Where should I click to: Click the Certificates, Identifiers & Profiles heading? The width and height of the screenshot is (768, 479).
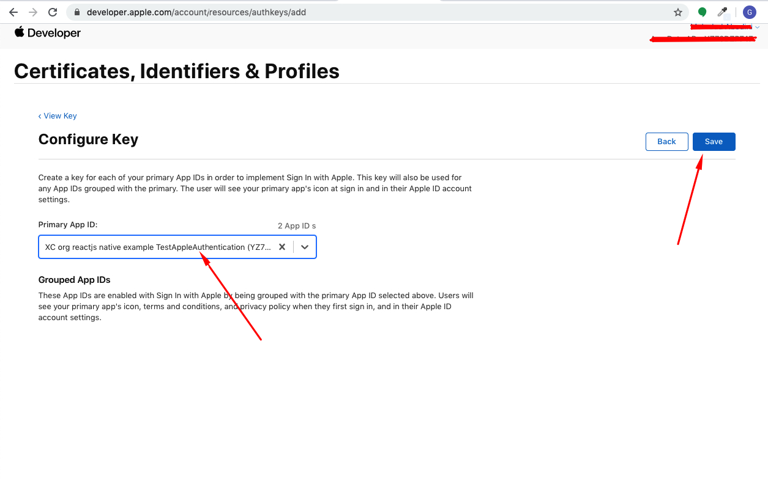tap(176, 71)
